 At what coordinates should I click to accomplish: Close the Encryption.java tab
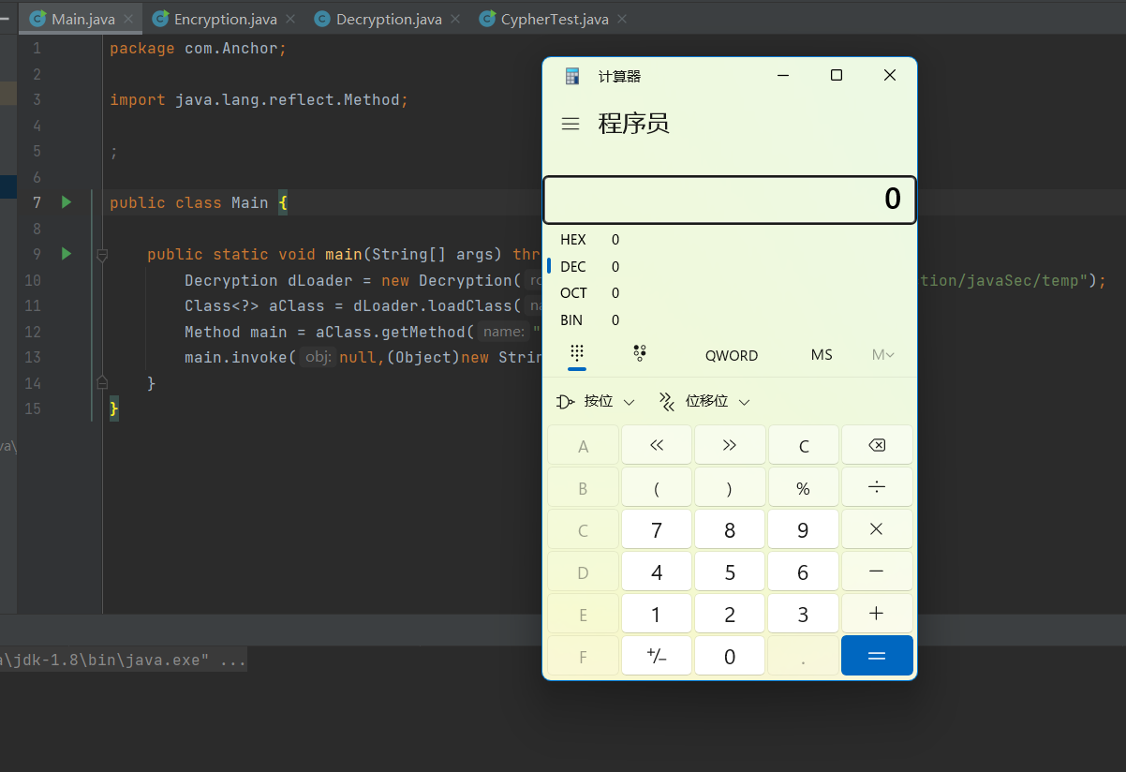(291, 19)
